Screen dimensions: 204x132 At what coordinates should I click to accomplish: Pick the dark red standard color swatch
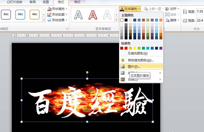coord(122,48)
